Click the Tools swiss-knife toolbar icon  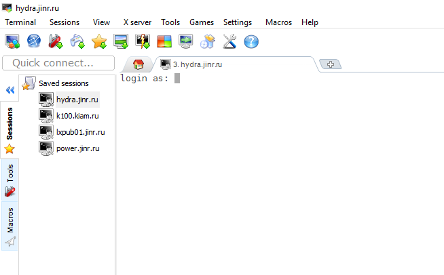(56, 42)
